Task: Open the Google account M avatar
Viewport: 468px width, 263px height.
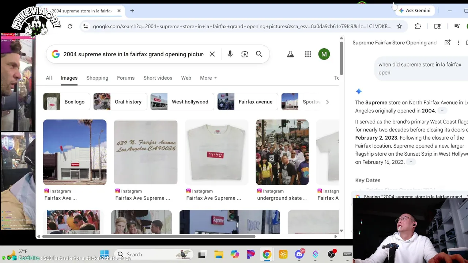Action: (324, 54)
